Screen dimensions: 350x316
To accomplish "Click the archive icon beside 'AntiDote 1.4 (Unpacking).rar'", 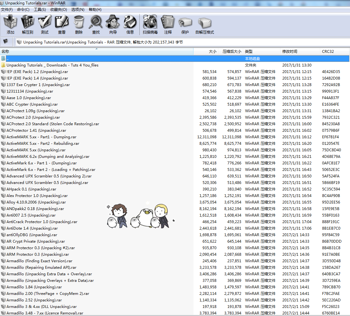I will click(x=3, y=228).
